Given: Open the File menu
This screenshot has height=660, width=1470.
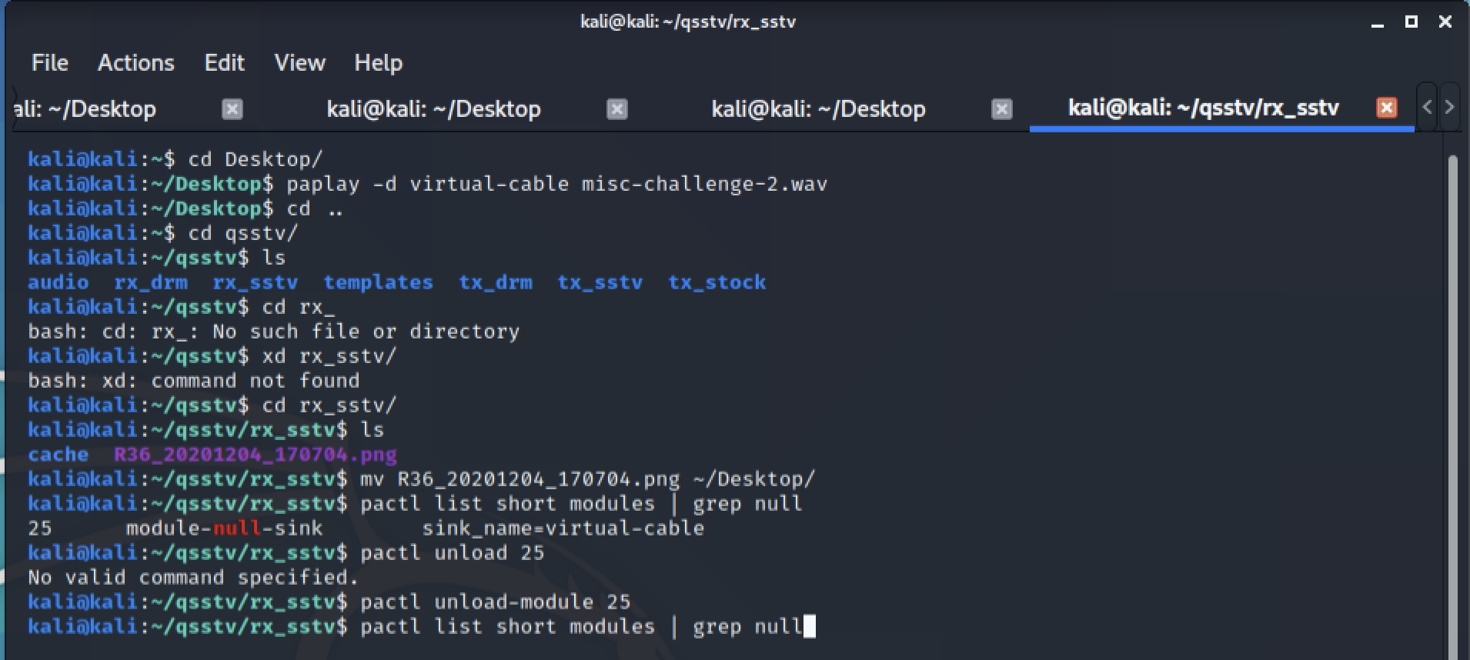Looking at the screenshot, I should [x=50, y=62].
